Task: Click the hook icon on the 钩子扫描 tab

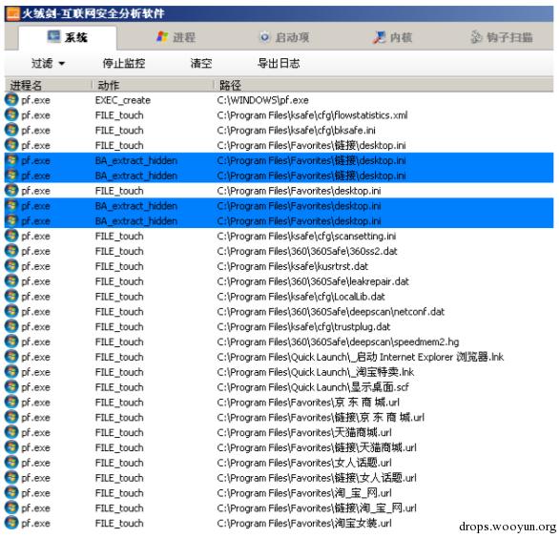Action: (x=476, y=37)
